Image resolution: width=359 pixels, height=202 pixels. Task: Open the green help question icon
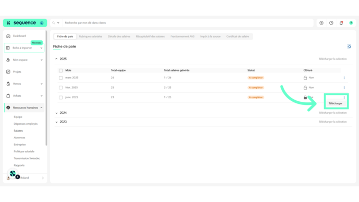351,23
